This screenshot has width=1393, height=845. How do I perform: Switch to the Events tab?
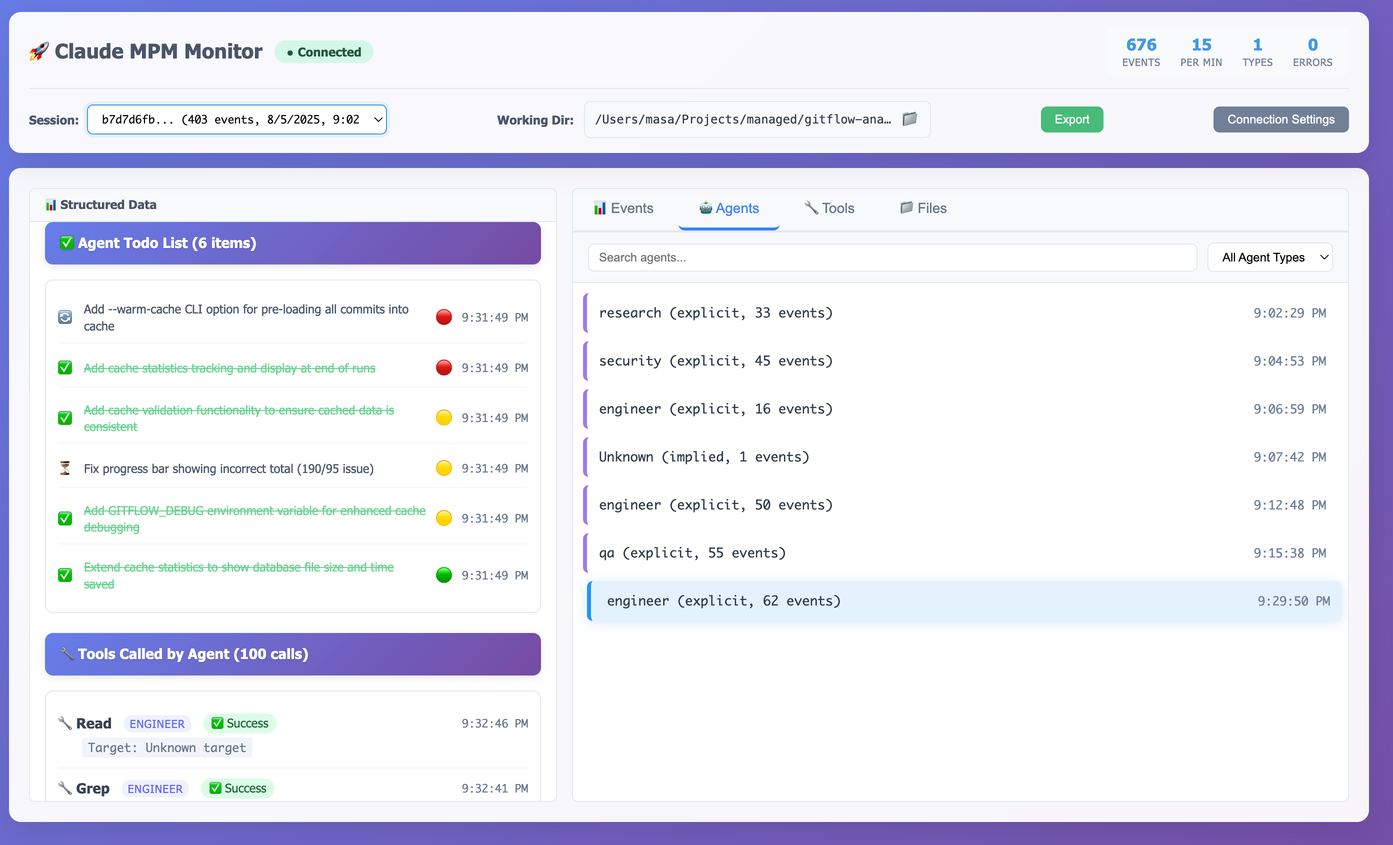[x=623, y=208]
